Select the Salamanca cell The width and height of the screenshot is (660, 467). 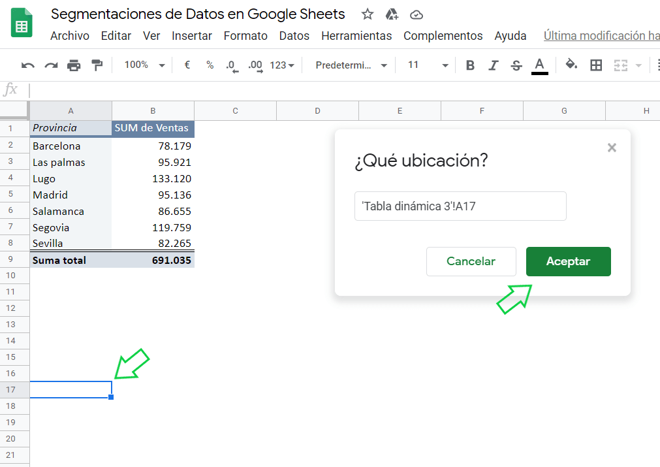[71, 211]
